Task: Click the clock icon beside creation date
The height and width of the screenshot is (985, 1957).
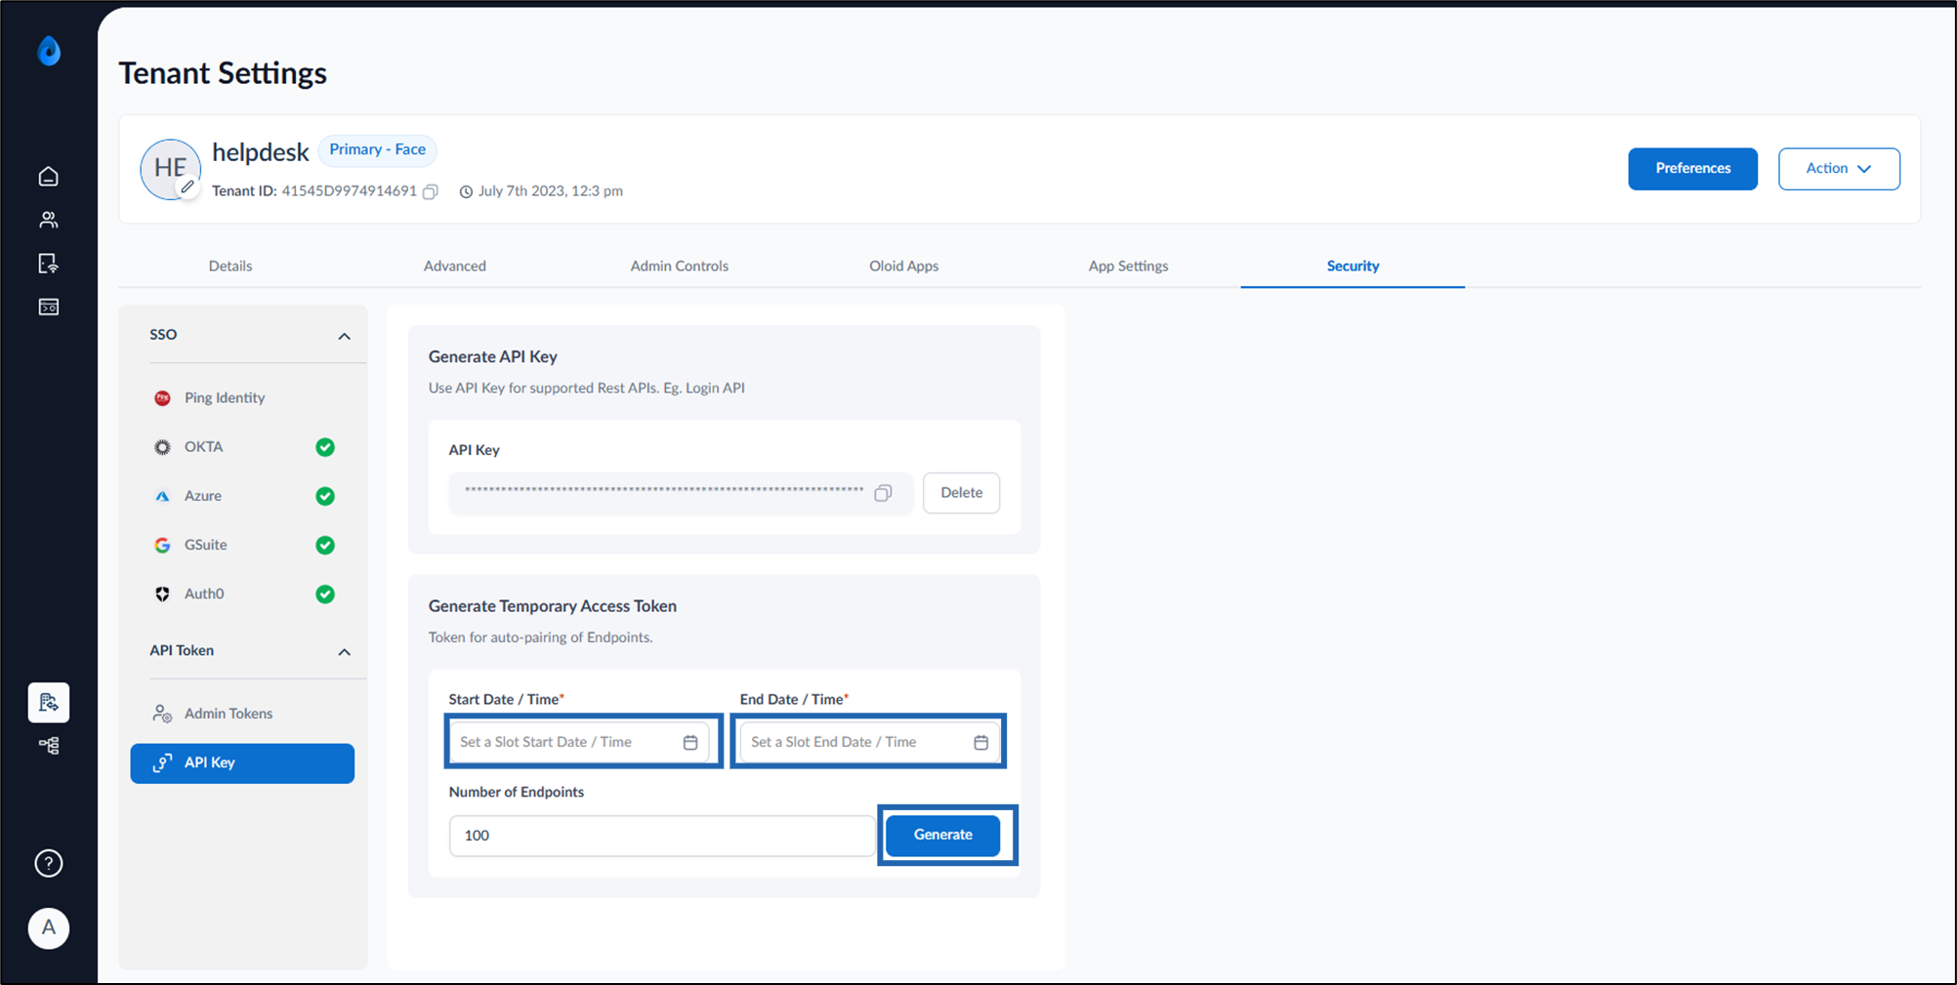Action: pyautogui.click(x=467, y=191)
